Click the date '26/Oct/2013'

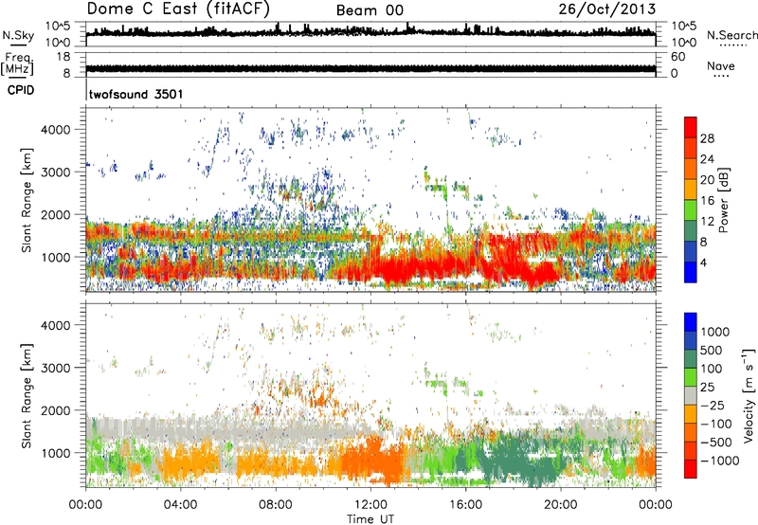[607, 9]
